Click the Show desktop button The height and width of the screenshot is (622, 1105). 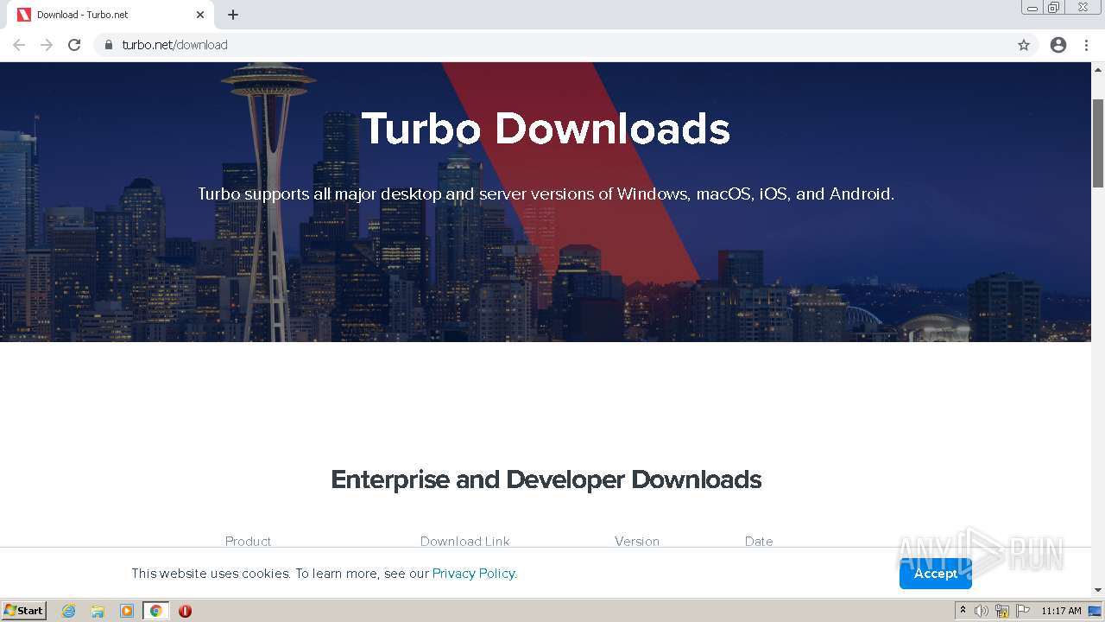point(1096,611)
